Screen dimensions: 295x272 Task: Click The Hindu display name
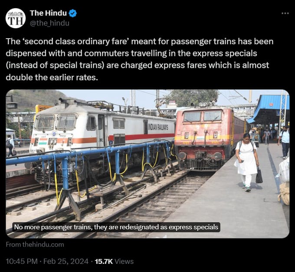(x=48, y=13)
